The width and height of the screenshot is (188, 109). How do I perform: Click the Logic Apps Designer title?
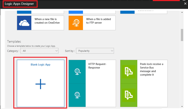[x=20, y=4]
